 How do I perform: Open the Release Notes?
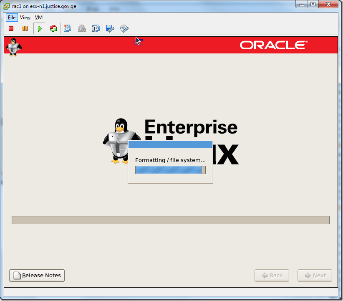(37, 276)
